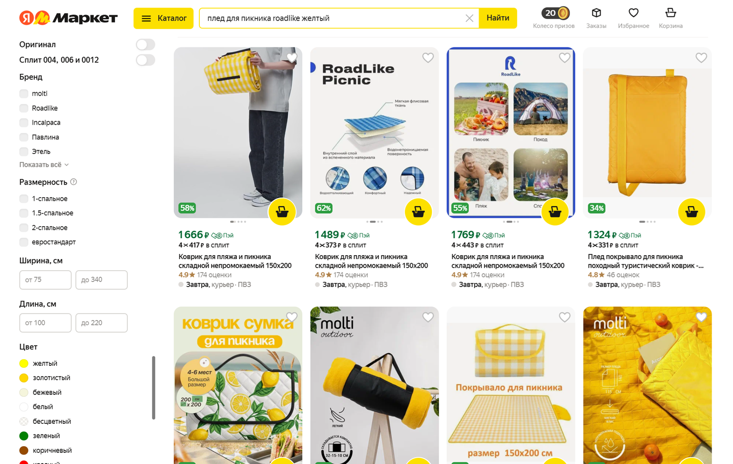Open the Размерность help question icon
733x464 pixels.
74,182
